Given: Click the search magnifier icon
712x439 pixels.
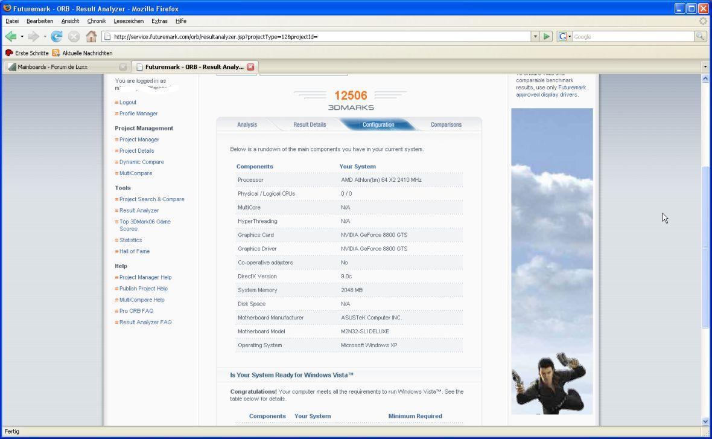Looking at the screenshot, I should pyautogui.click(x=700, y=36).
